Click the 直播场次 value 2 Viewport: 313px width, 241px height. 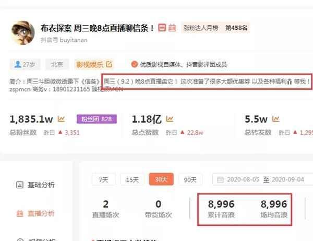[105, 204]
